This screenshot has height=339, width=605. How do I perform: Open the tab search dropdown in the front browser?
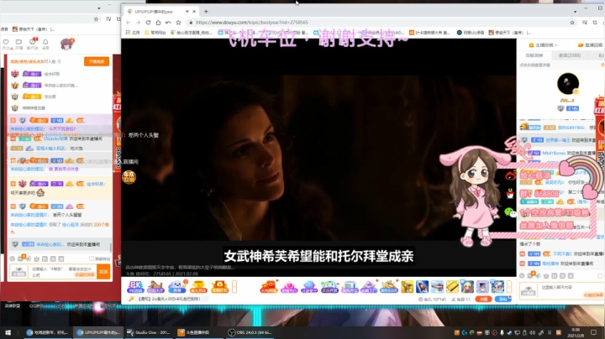pyautogui.click(x=575, y=12)
